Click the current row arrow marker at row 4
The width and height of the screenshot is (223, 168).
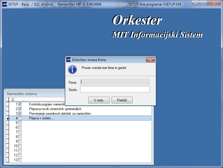(8, 118)
